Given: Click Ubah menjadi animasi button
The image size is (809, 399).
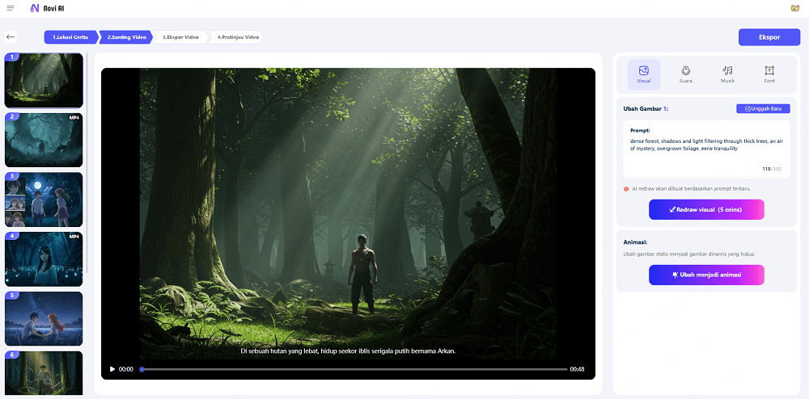Looking at the screenshot, I should coord(706,275).
